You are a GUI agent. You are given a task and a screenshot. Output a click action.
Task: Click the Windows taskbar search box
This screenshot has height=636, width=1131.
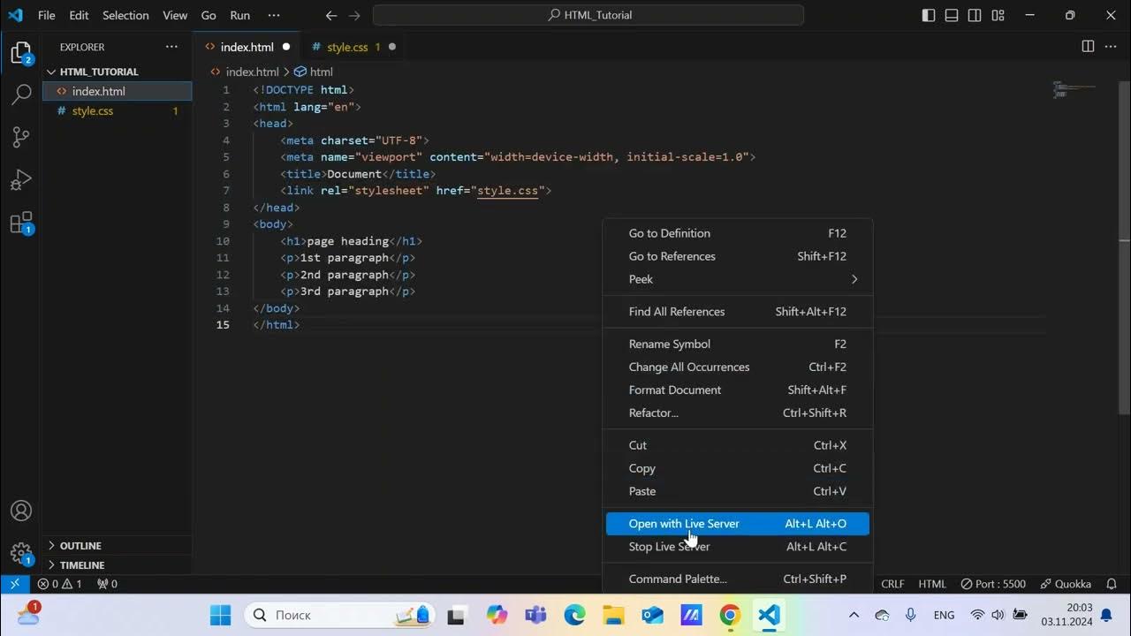coord(339,615)
